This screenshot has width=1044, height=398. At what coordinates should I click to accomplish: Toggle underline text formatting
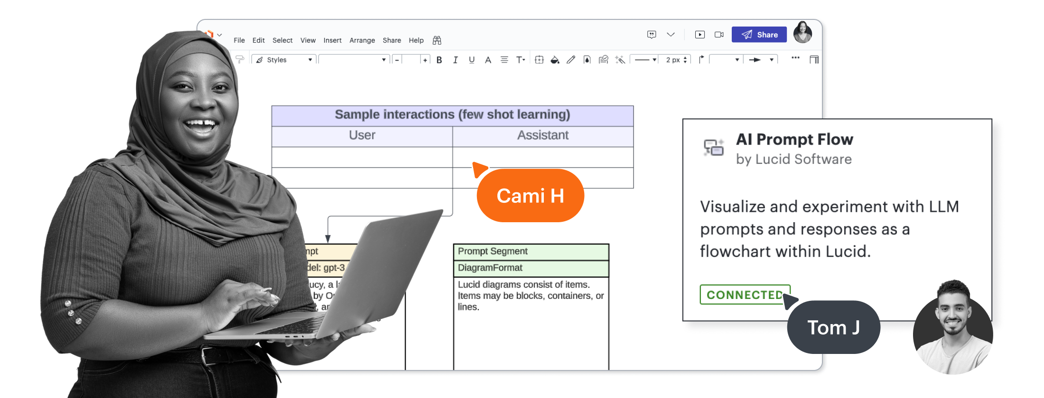472,60
